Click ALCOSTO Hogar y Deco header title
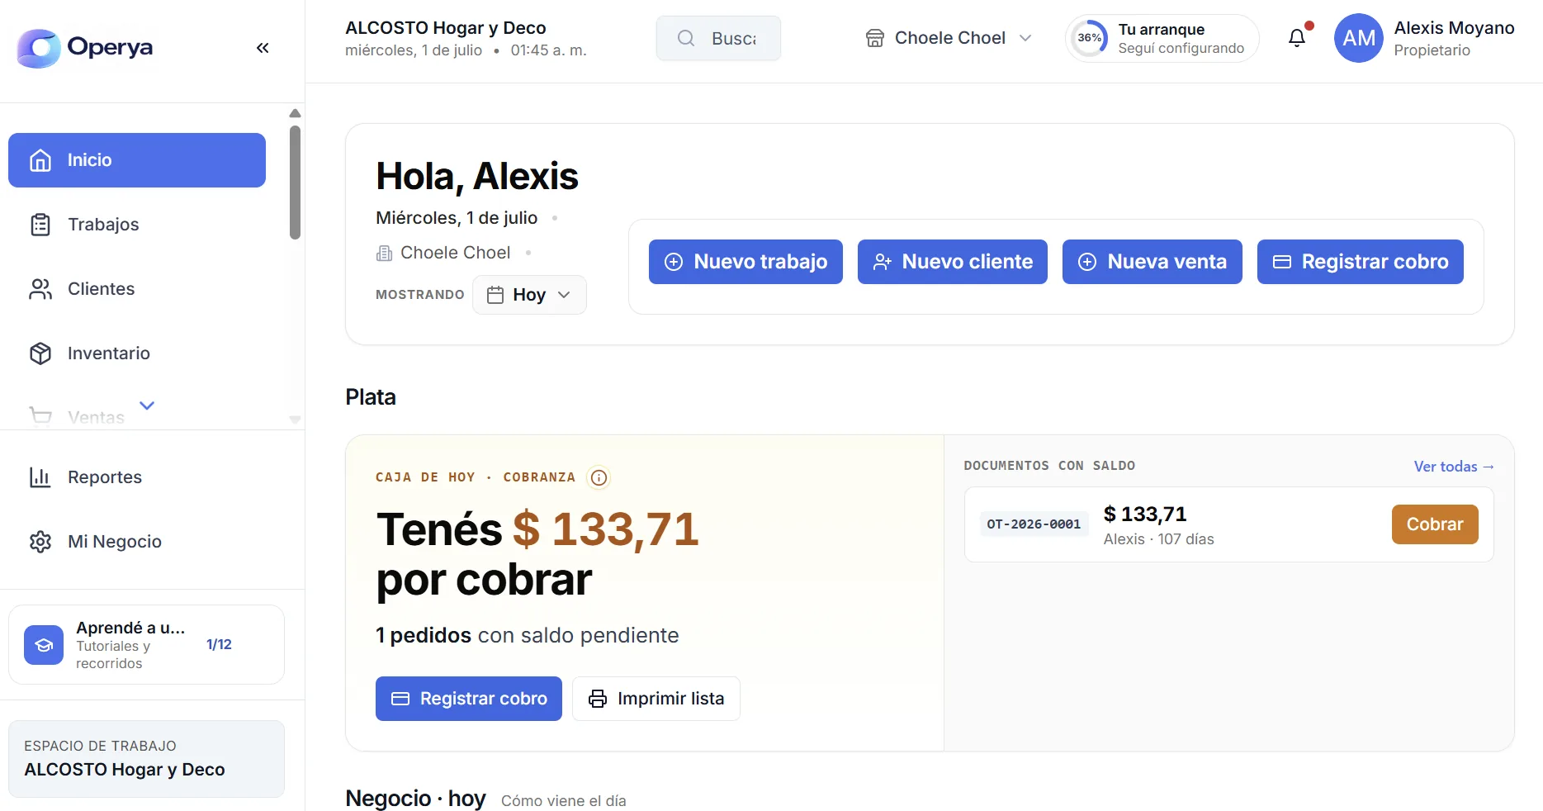 point(446,28)
